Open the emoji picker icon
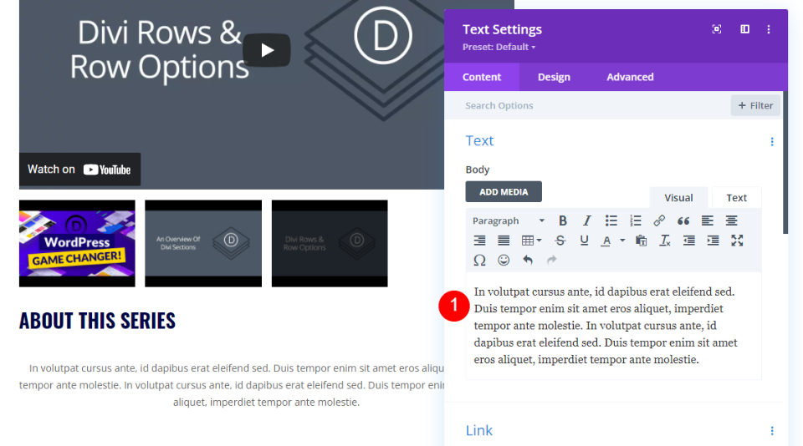 point(504,260)
